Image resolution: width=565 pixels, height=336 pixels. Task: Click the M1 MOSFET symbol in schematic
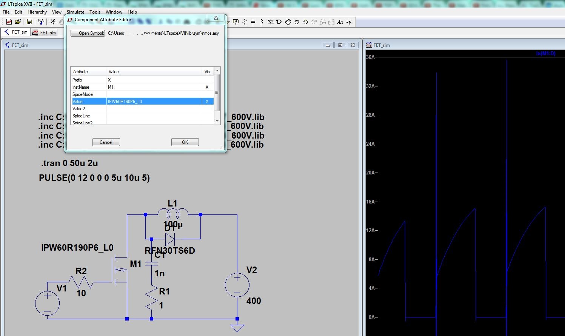(120, 270)
